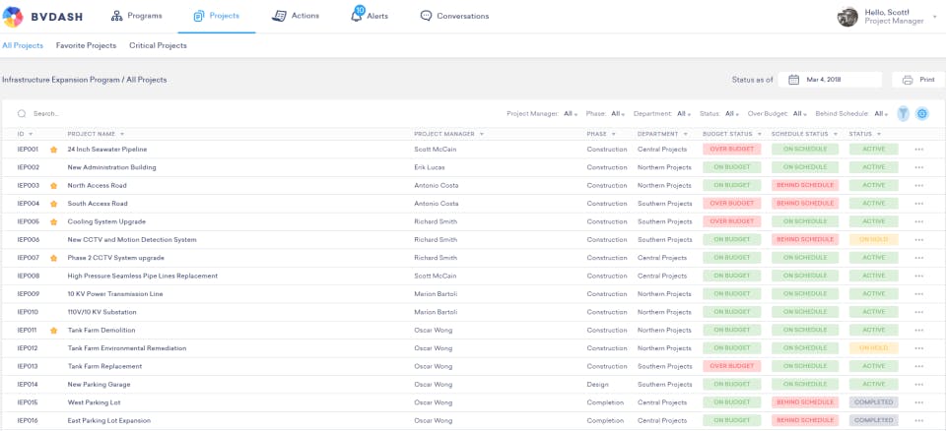
Task: Open the three-dot menu for IEP001
Action: click(918, 150)
